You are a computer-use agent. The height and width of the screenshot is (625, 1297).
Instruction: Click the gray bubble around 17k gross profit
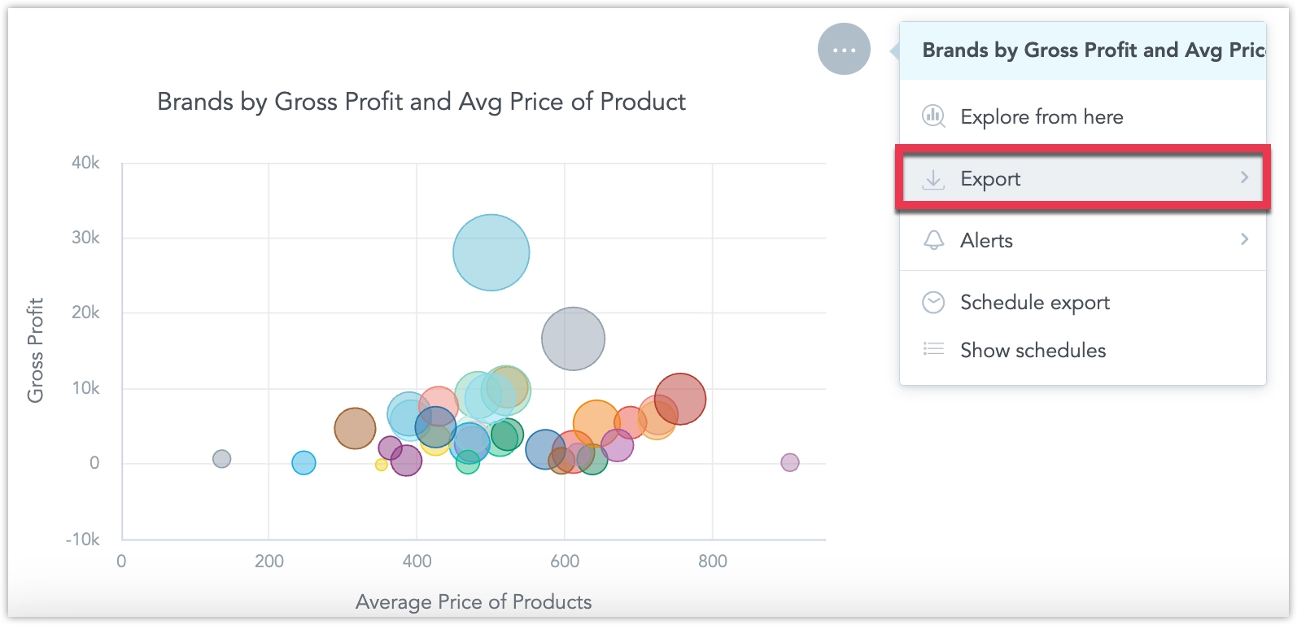click(x=573, y=338)
